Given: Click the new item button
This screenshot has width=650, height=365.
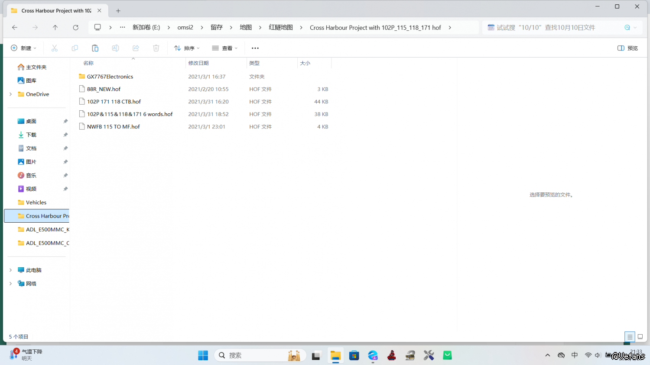Looking at the screenshot, I should (23, 48).
